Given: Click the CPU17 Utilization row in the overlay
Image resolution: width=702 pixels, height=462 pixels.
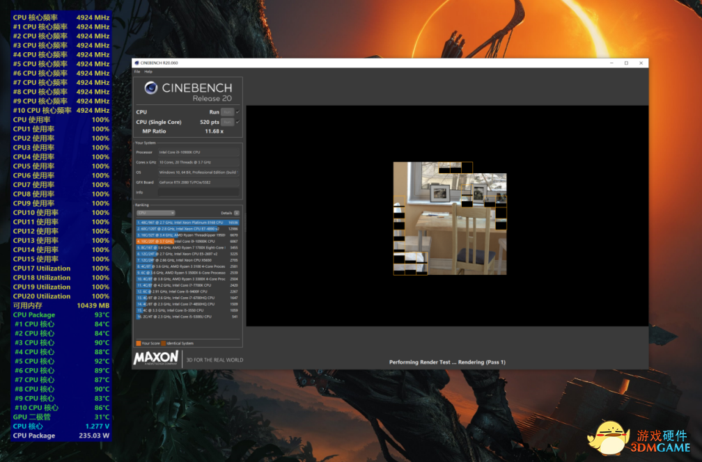Looking at the screenshot, I should [x=61, y=269].
